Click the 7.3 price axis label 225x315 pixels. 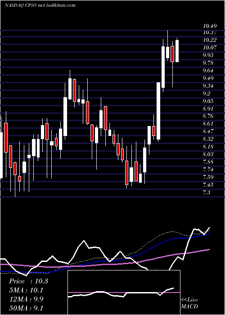click(x=207, y=193)
